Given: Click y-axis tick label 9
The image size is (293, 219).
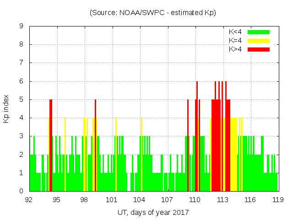Looking at the screenshot, I should pyautogui.click(x=22, y=26).
